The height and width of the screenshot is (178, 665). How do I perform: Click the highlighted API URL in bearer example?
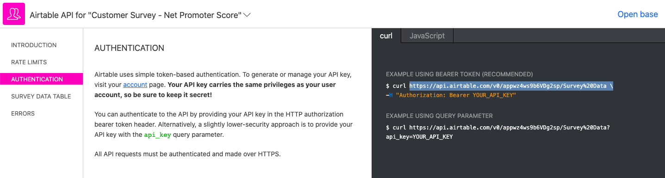(x=511, y=86)
